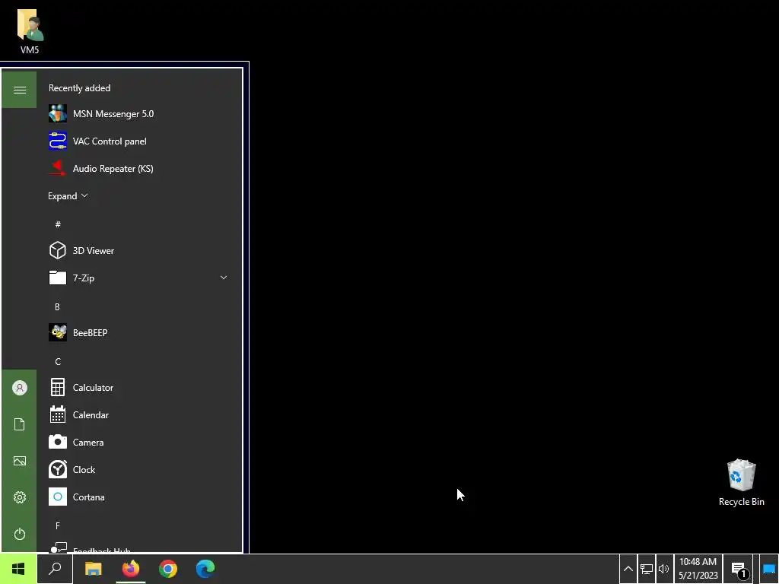Click the Windows Start button
This screenshot has height=584, width=779.
click(18, 569)
